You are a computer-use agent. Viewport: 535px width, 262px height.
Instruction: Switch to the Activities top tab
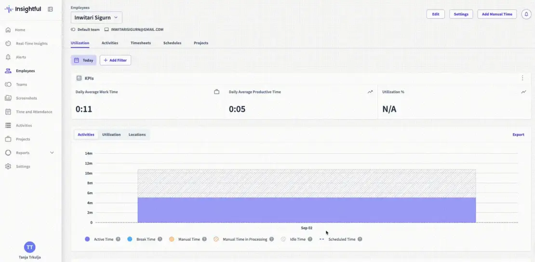(x=110, y=43)
